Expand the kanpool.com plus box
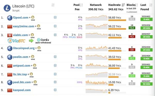 (x=55, y=90)
